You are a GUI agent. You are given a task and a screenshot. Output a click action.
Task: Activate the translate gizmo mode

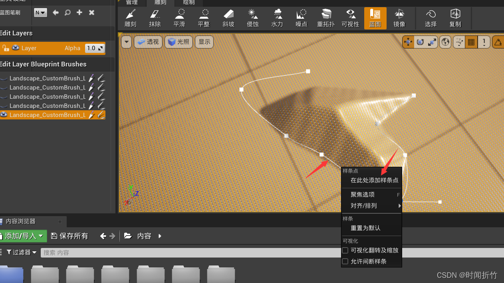point(408,42)
